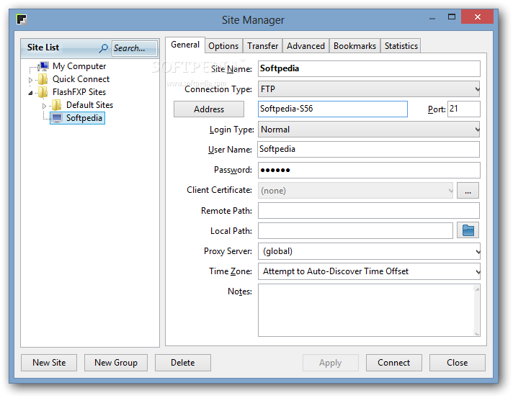Click the Password field

[369, 171]
